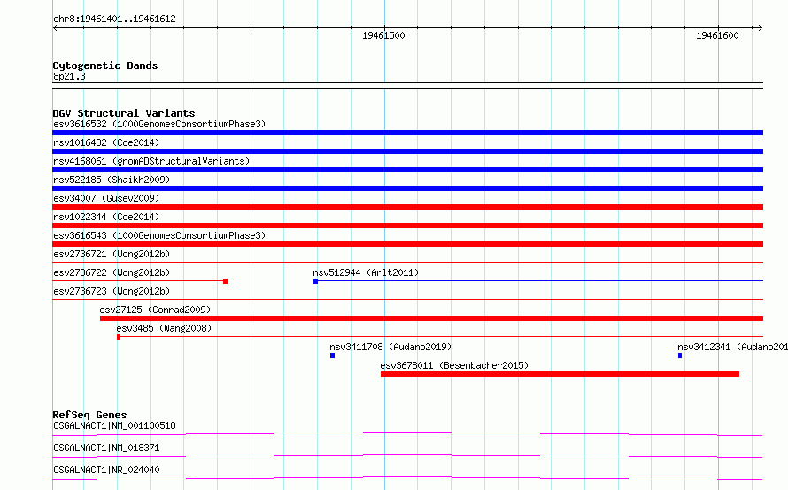Click the nsv4168061 blue variant bar
The width and height of the screenshot is (788, 490).
coord(407,170)
